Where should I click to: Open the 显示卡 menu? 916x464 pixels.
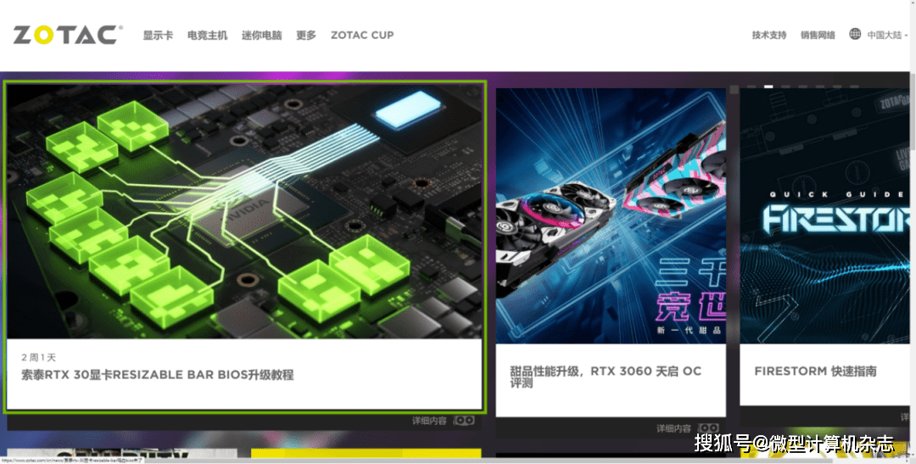click(x=158, y=35)
